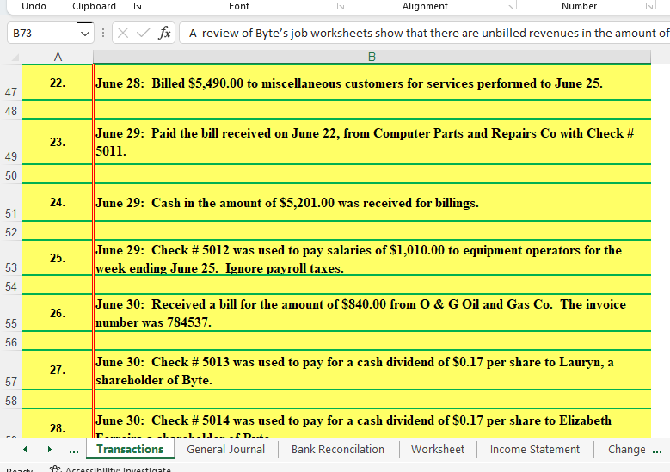Select cell with transaction number 23.
The height and width of the screenshot is (472, 670).
coord(58,142)
